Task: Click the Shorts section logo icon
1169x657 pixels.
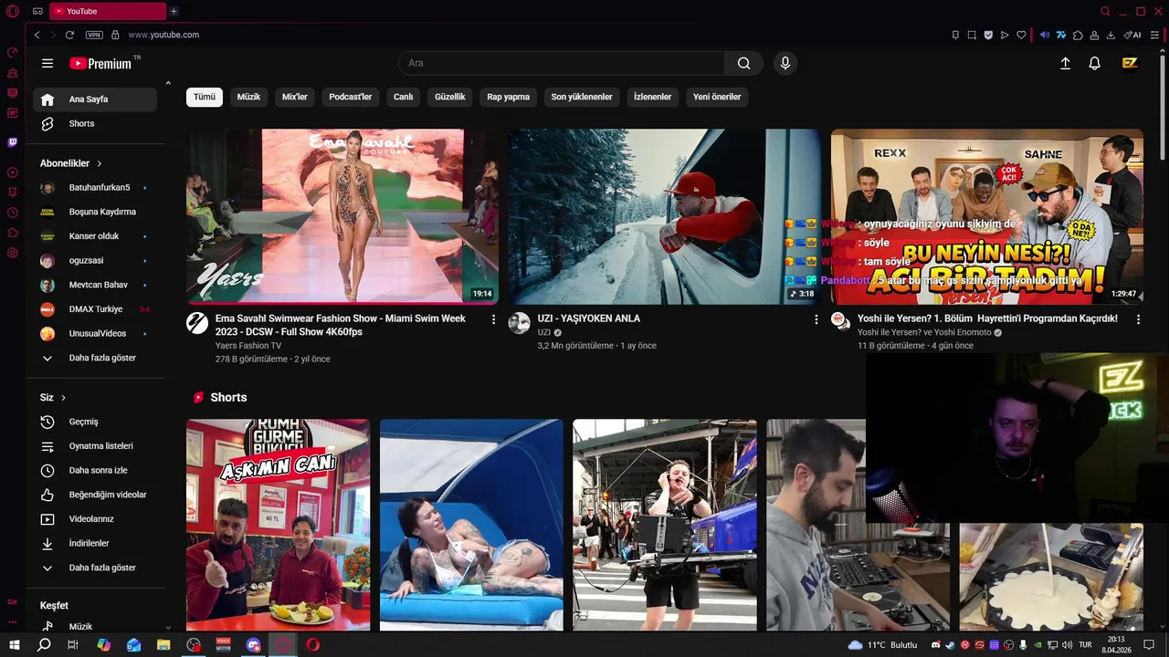Action: tap(198, 397)
